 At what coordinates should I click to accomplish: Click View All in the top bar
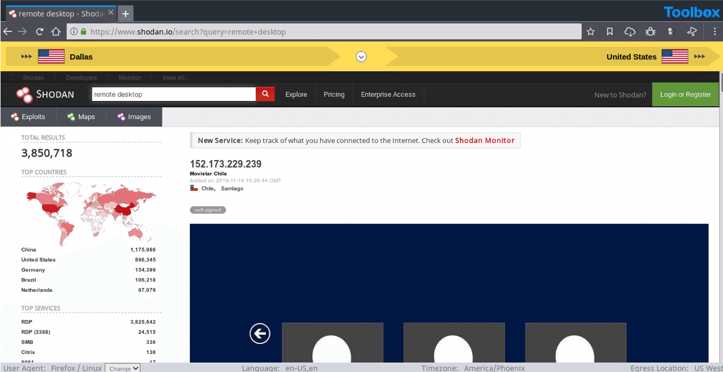[x=176, y=78]
